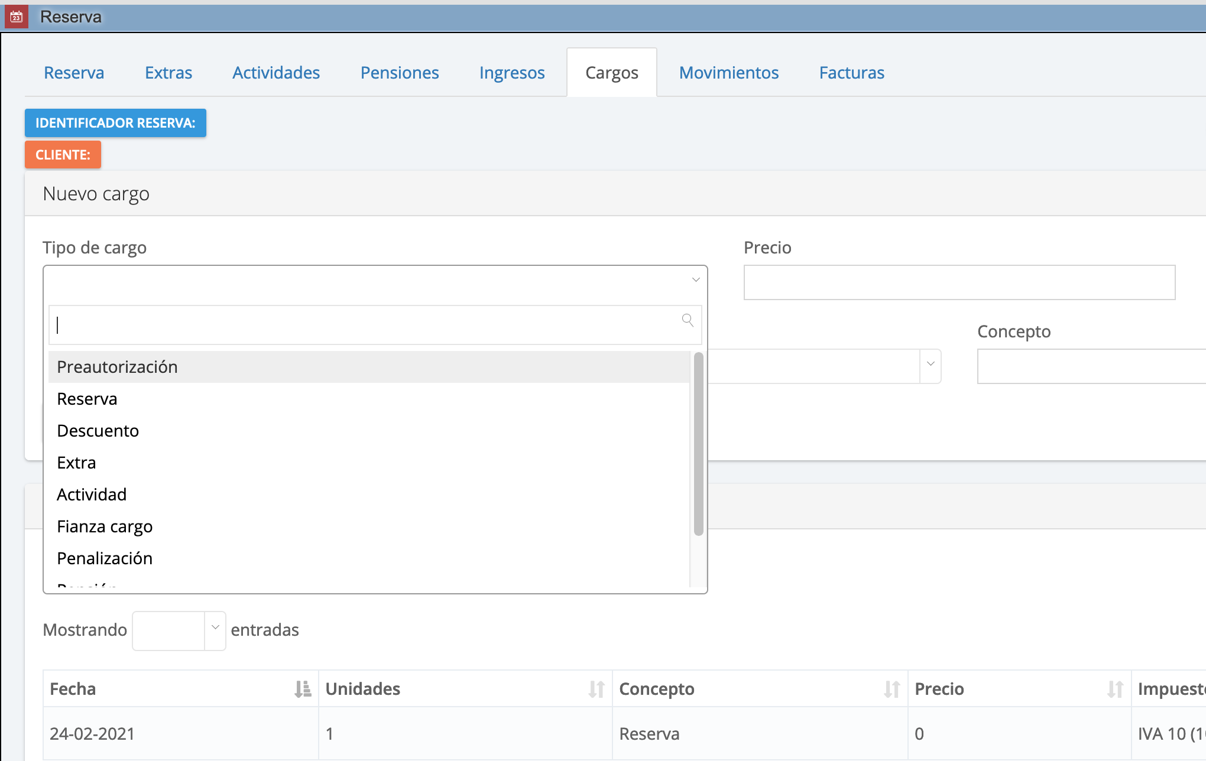1206x761 pixels.
Task: Choose Descuento option in dropdown list
Action: point(98,431)
